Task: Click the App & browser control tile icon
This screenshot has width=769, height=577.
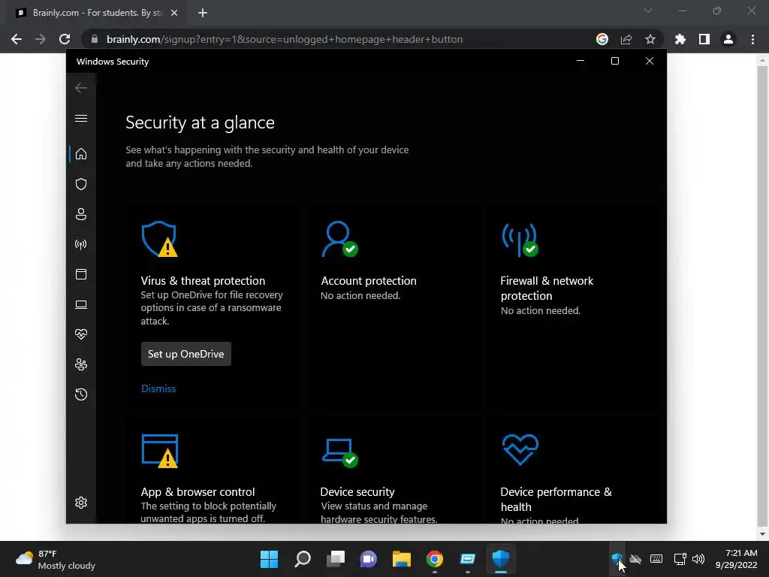Action: [x=160, y=451]
